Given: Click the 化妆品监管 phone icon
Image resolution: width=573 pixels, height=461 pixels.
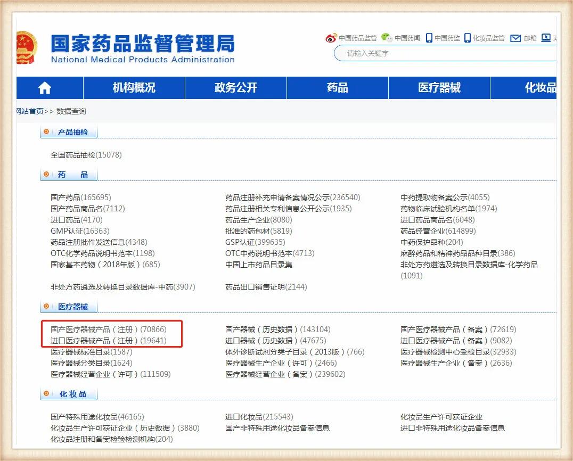Looking at the screenshot, I should 467,38.
